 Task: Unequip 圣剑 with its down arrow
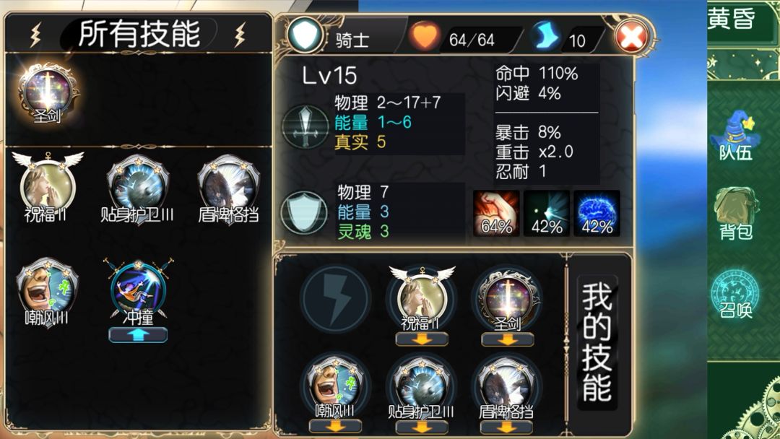click(508, 339)
